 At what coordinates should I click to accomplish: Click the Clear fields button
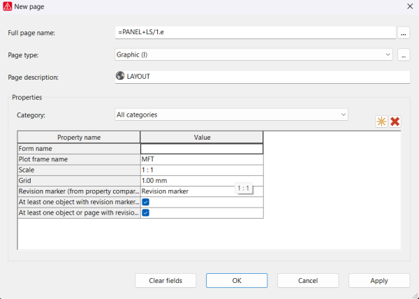(x=166, y=281)
